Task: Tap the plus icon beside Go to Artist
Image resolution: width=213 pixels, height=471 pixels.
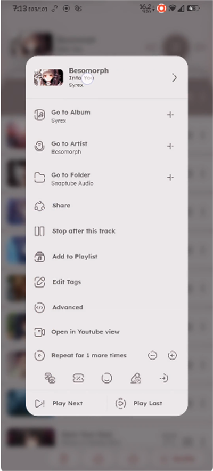Action: (x=170, y=146)
